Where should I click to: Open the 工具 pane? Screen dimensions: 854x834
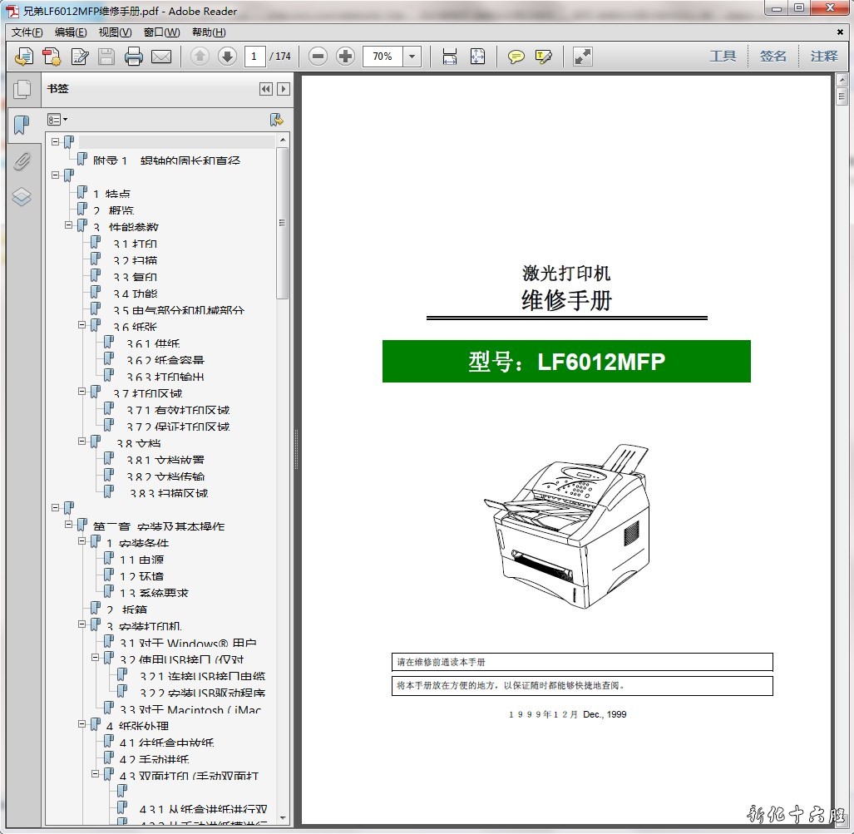(x=723, y=57)
